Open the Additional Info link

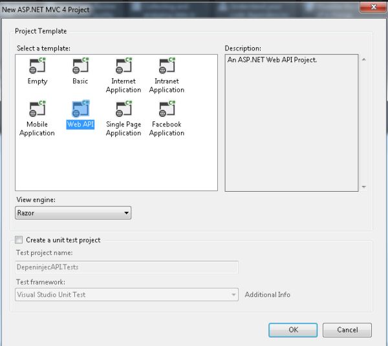click(x=268, y=294)
